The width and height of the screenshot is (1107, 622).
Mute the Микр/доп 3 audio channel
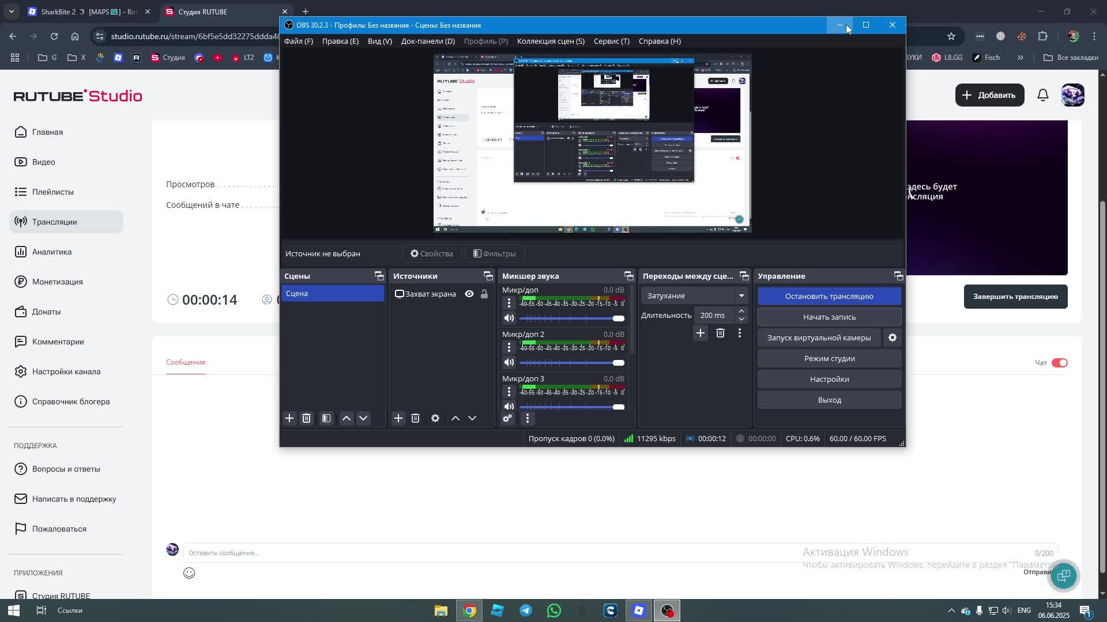click(509, 406)
